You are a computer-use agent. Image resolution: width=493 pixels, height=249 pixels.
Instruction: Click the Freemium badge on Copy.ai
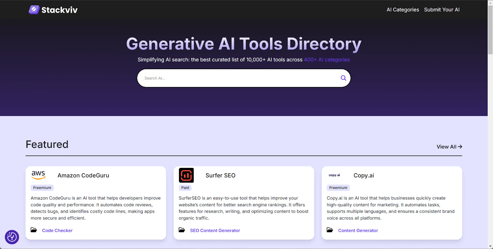coord(338,188)
